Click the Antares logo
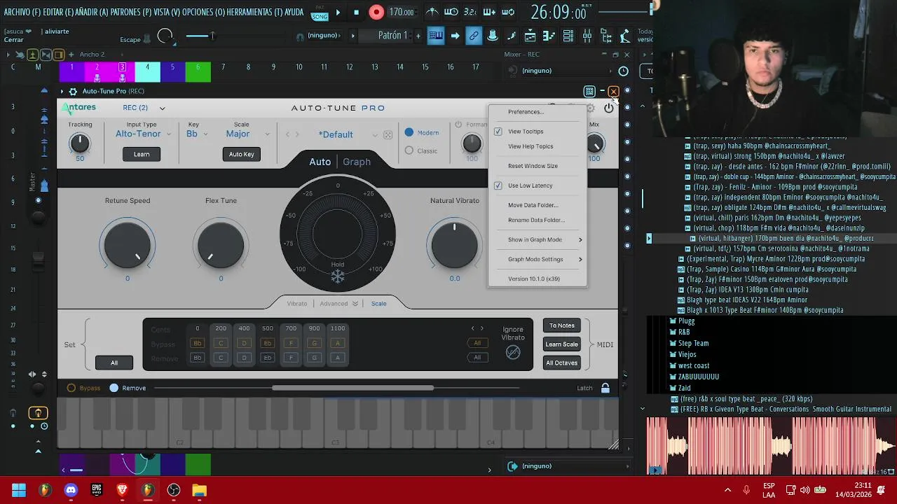The height and width of the screenshot is (504, 897). (79, 108)
